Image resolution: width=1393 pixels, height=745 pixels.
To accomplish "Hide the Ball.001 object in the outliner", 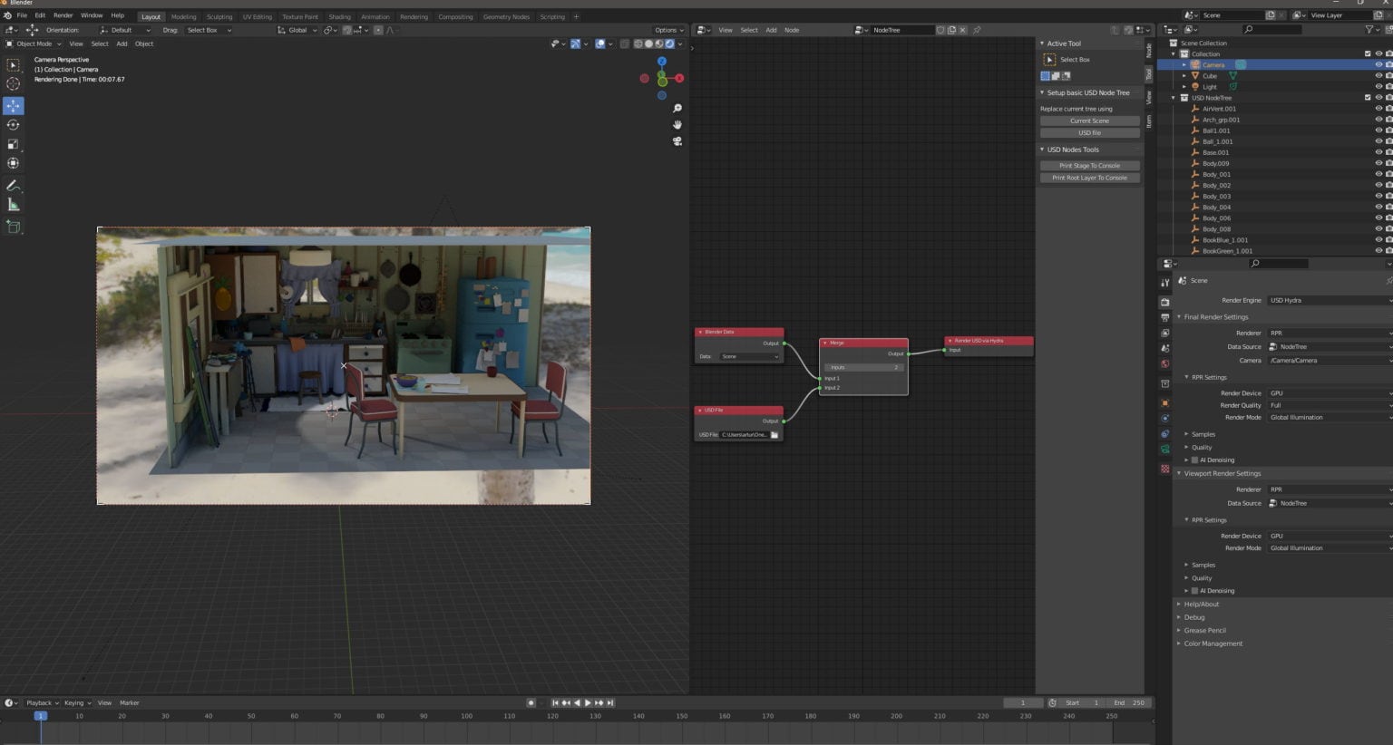I will 1378,130.
